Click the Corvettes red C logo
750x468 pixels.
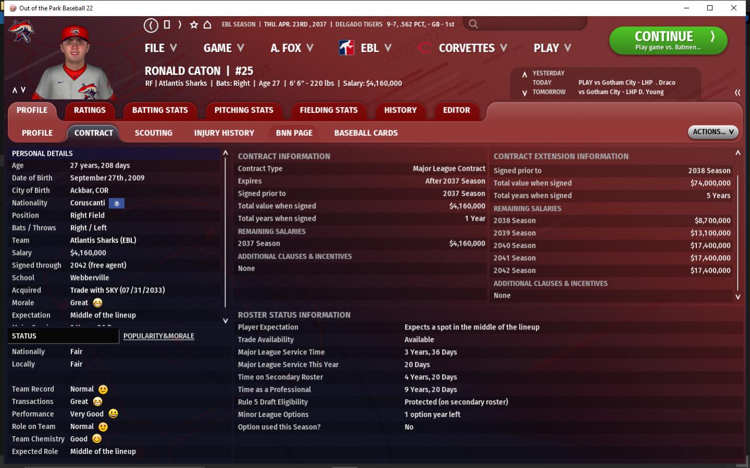[x=425, y=48]
